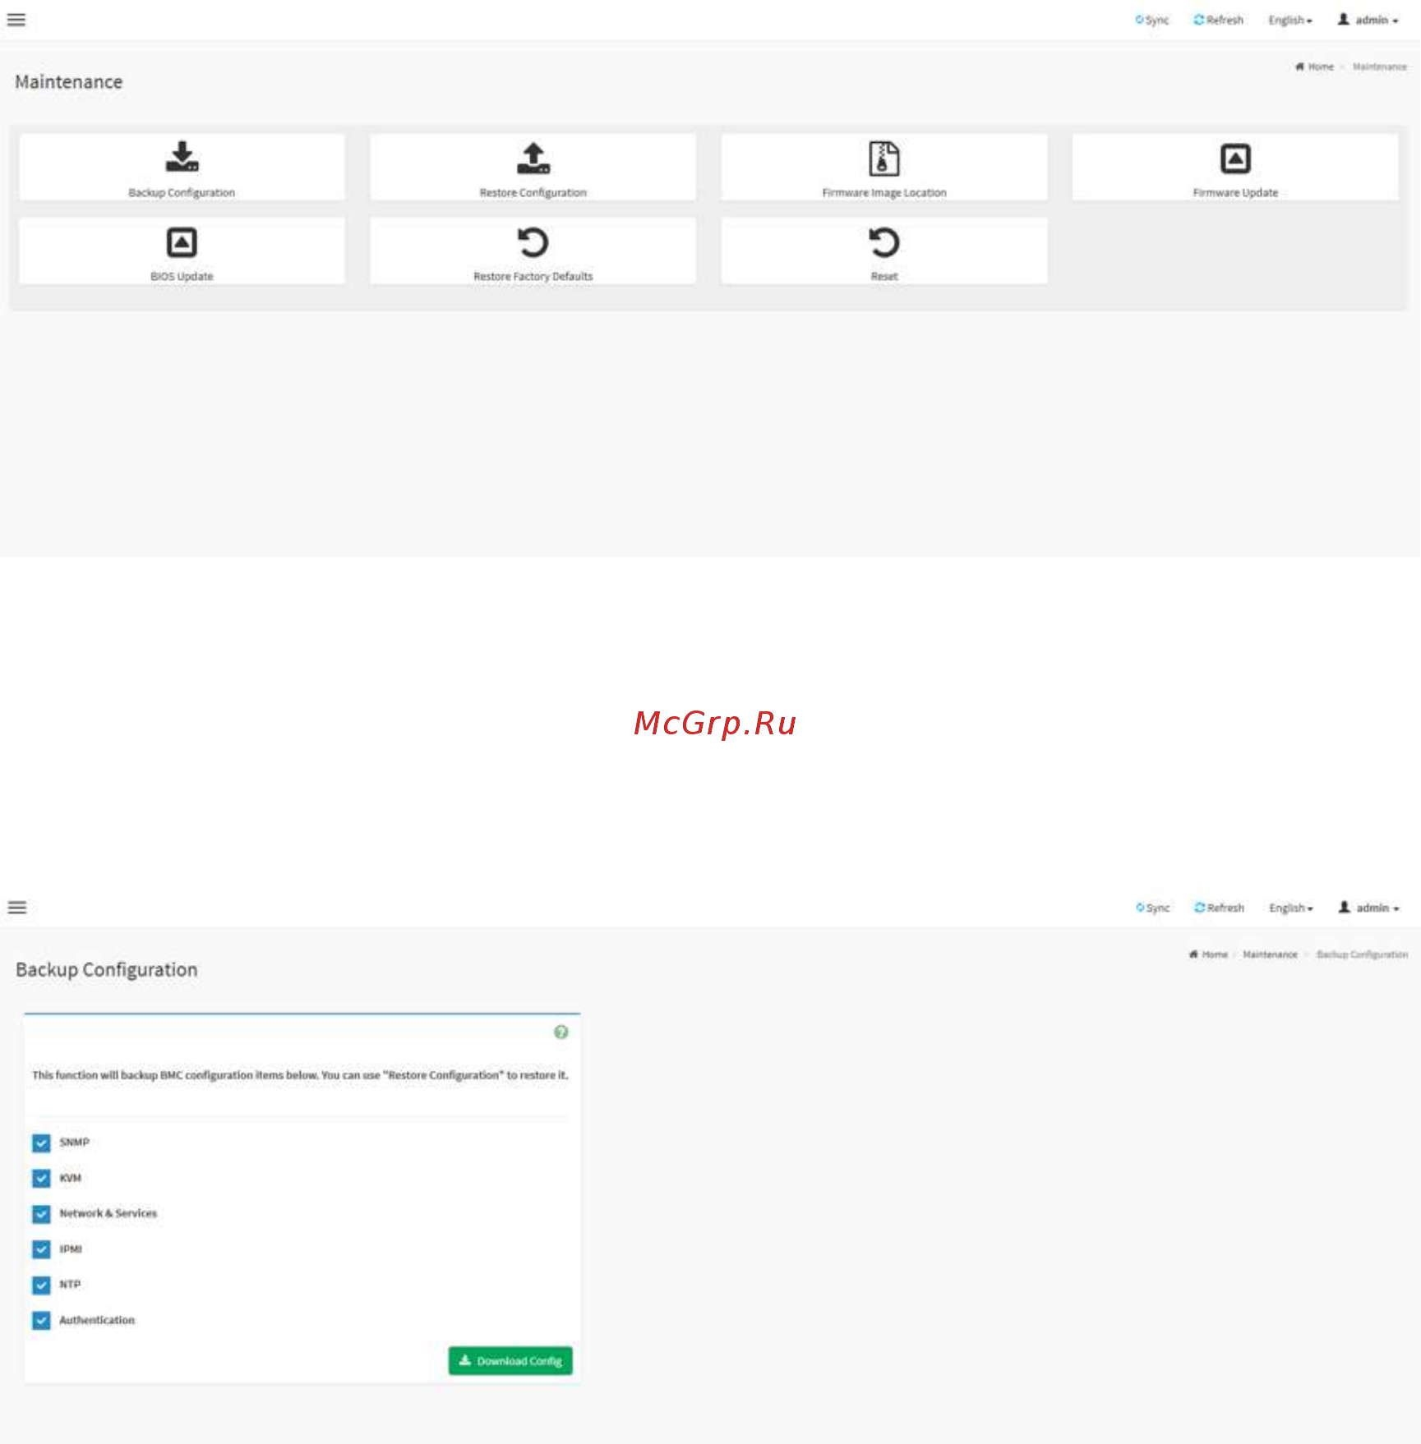Image resolution: width=1421 pixels, height=1444 pixels.
Task: Open the Firmware Image Location icon
Action: [x=884, y=158]
